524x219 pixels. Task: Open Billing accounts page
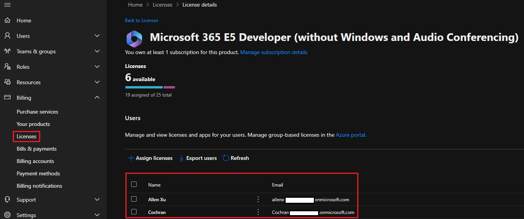pyautogui.click(x=35, y=161)
